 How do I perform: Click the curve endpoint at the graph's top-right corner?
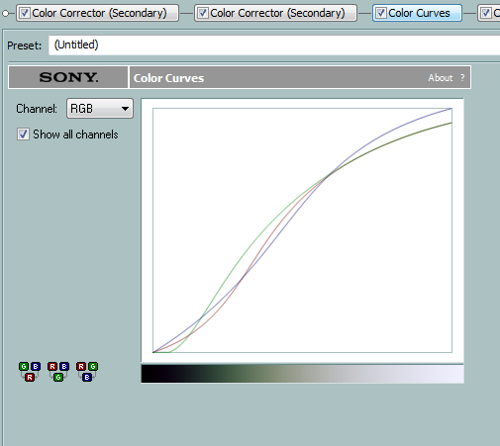[451, 108]
